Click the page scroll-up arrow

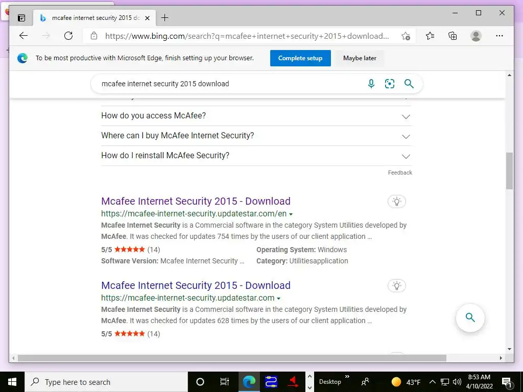coord(509,76)
